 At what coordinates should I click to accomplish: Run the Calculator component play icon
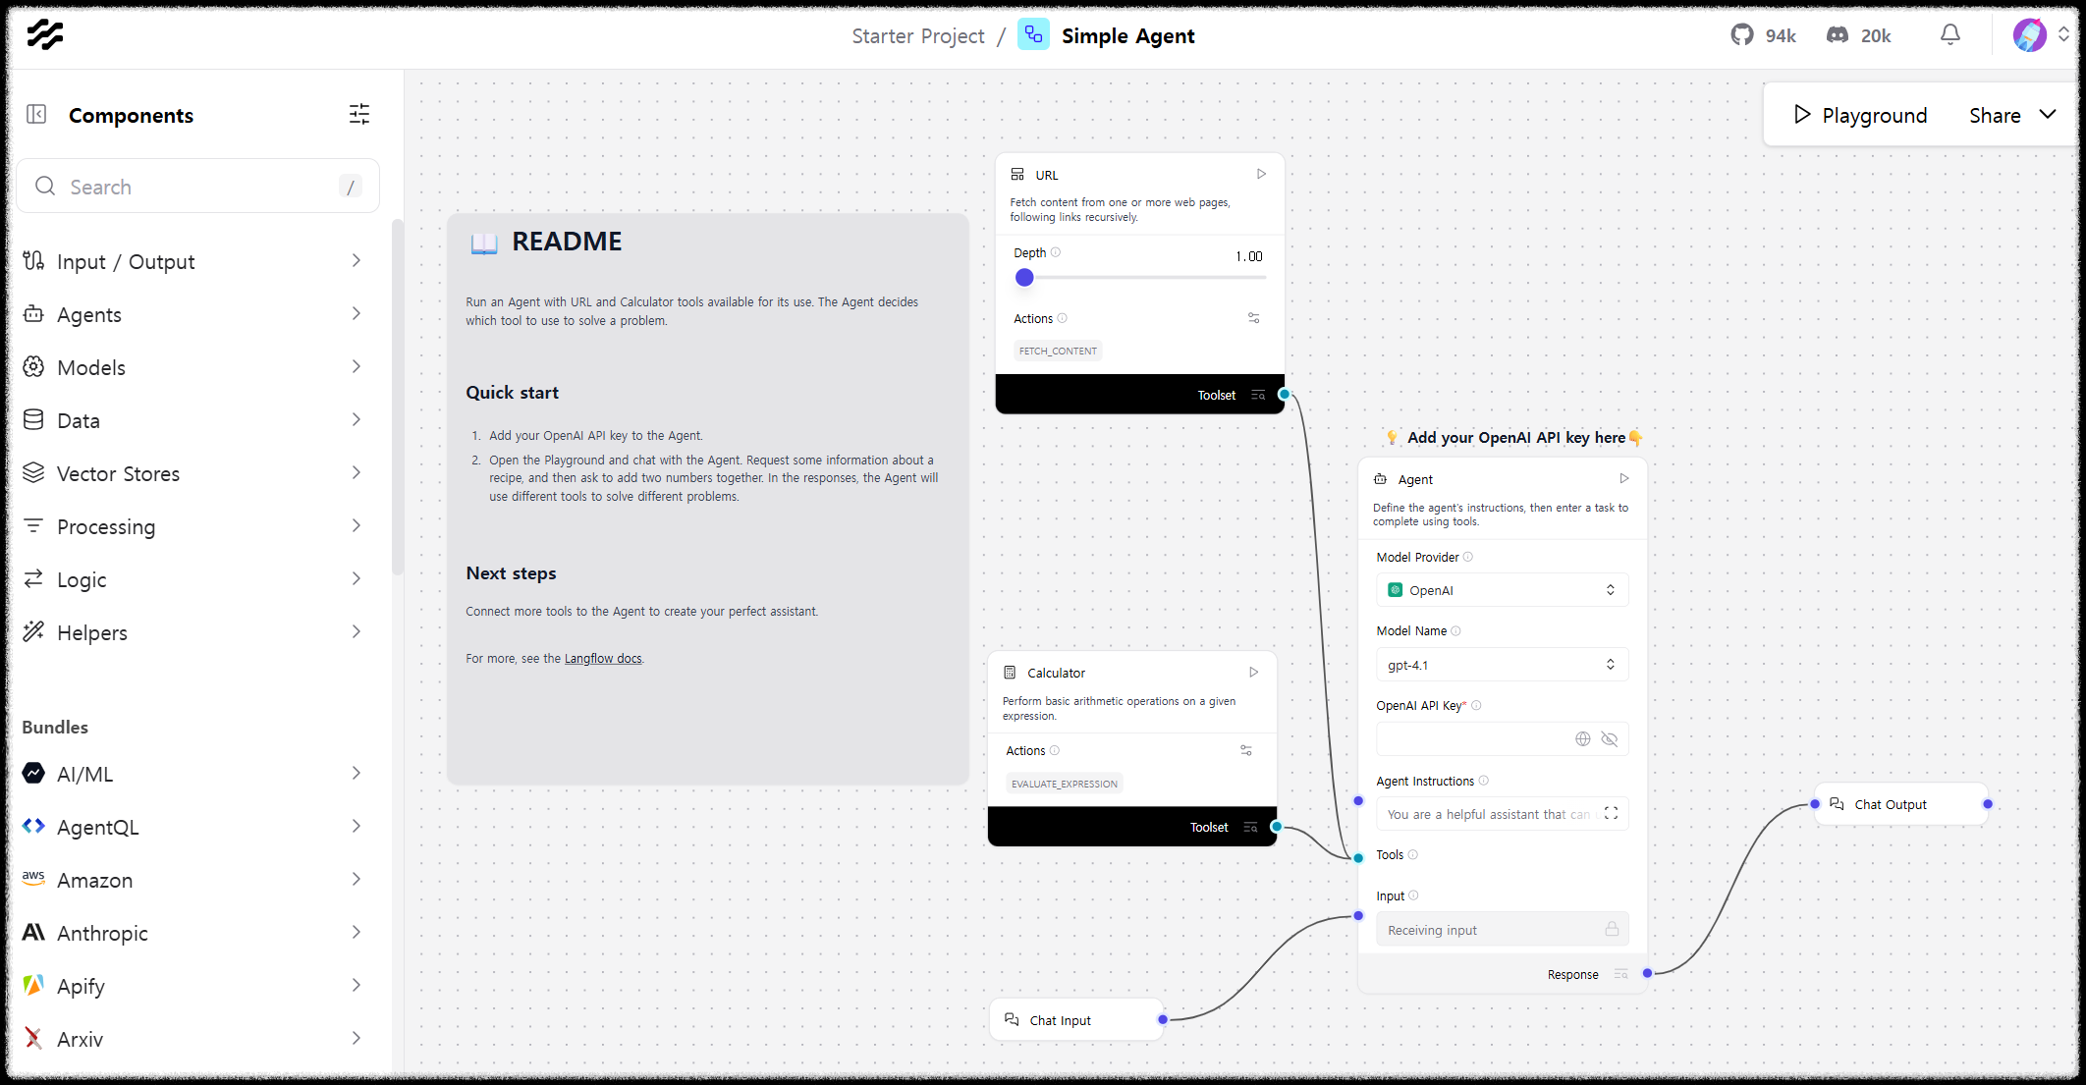click(1253, 673)
